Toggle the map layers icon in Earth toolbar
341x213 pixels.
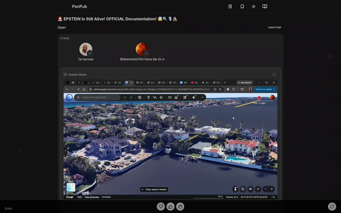161,97
